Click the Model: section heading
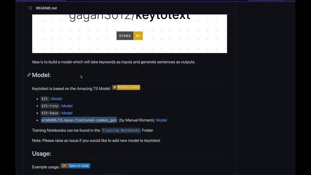Viewport: 311px width, 175px height. [41, 75]
